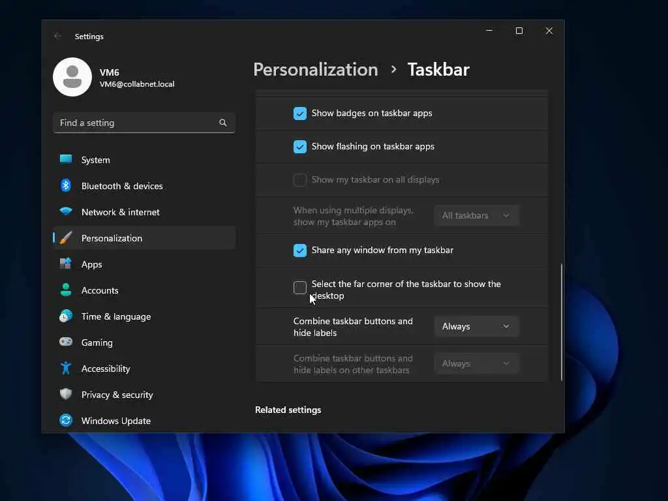Click the vertical scrollbar in taskbar settings
668x501 pixels.
[562, 322]
